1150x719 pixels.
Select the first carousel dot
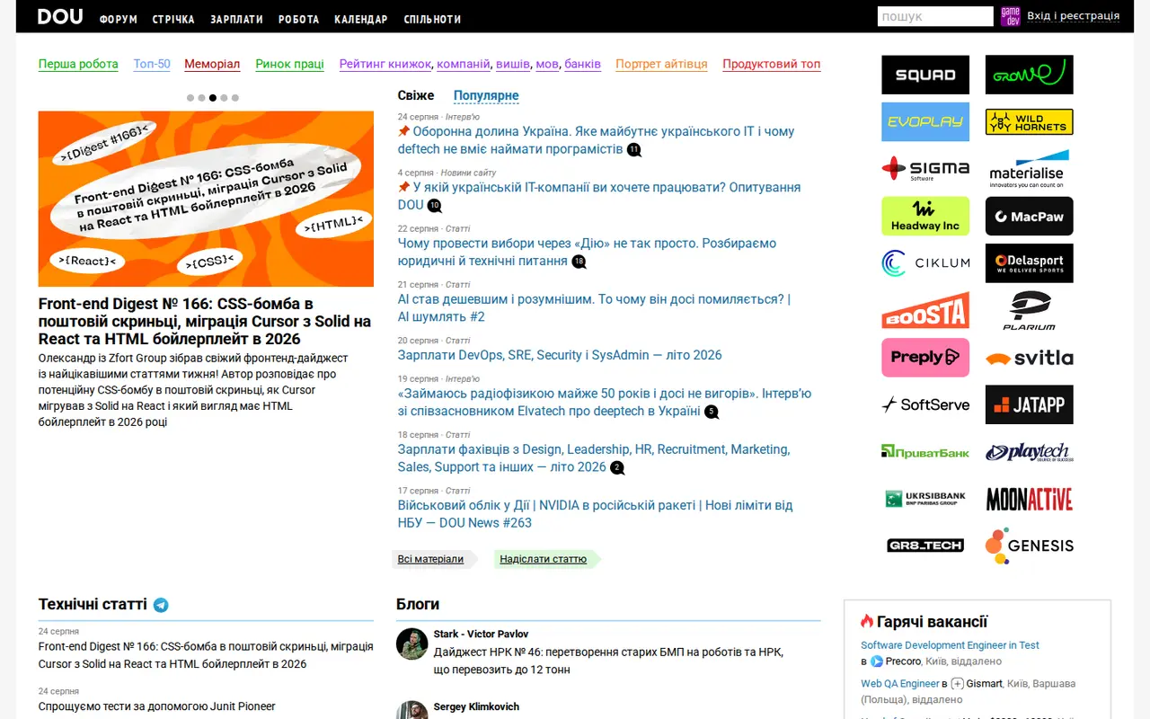pos(190,98)
